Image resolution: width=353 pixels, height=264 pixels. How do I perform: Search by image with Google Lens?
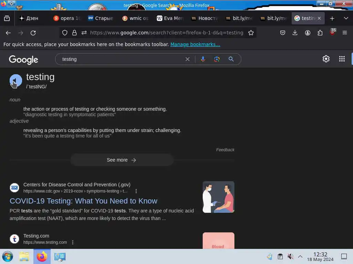[x=217, y=59]
